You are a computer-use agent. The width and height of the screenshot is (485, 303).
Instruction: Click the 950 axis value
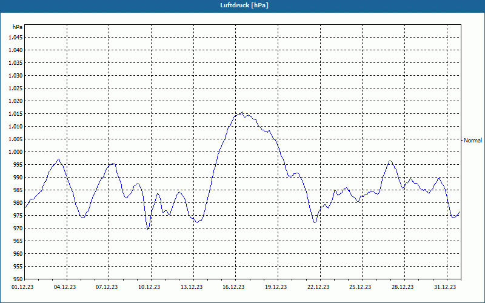pyautogui.click(x=18, y=279)
